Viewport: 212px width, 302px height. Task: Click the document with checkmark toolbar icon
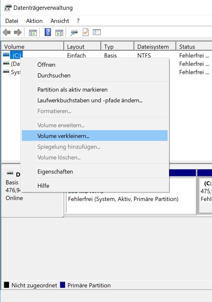point(86,32)
